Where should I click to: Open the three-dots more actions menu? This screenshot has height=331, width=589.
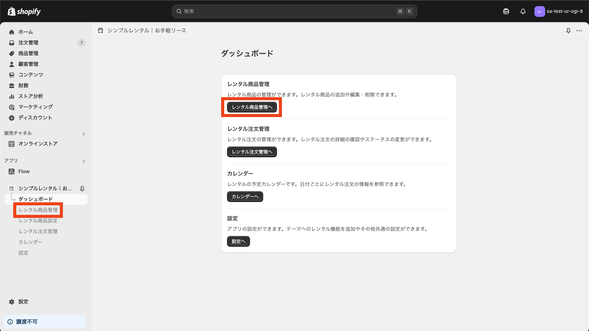coord(579,31)
